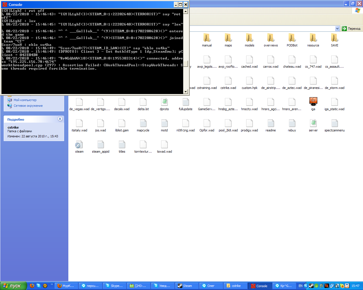363x290 pixels.
Task: Click the Console vertical scrollbar thumb
Action: 185,64
